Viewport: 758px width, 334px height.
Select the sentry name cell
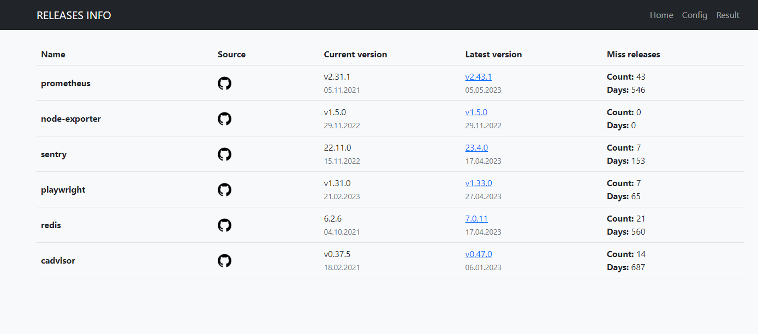pos(53,154)
